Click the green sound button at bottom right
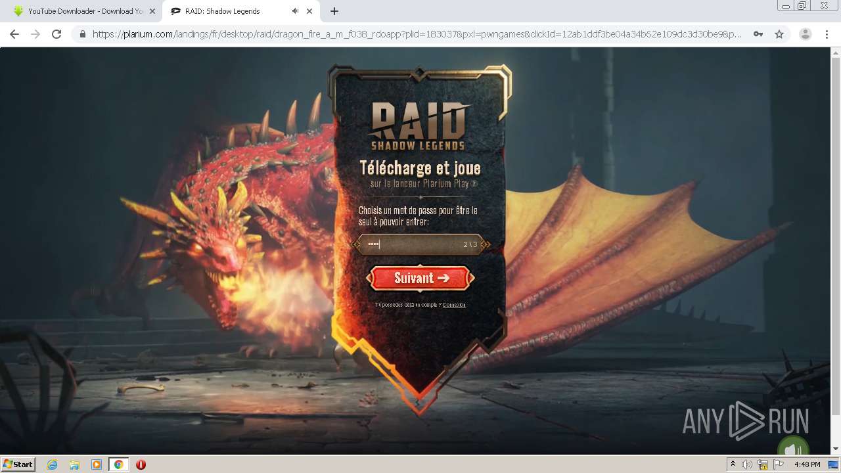The width and height of the screenshot is (841, 473). click(x=793, y=447)
